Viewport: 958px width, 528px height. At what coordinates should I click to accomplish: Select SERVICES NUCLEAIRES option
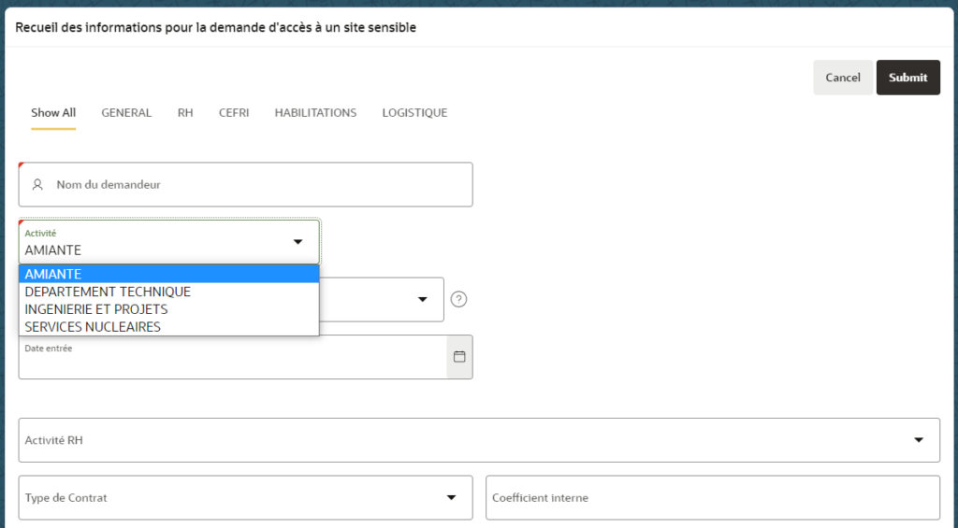[169, 326]
